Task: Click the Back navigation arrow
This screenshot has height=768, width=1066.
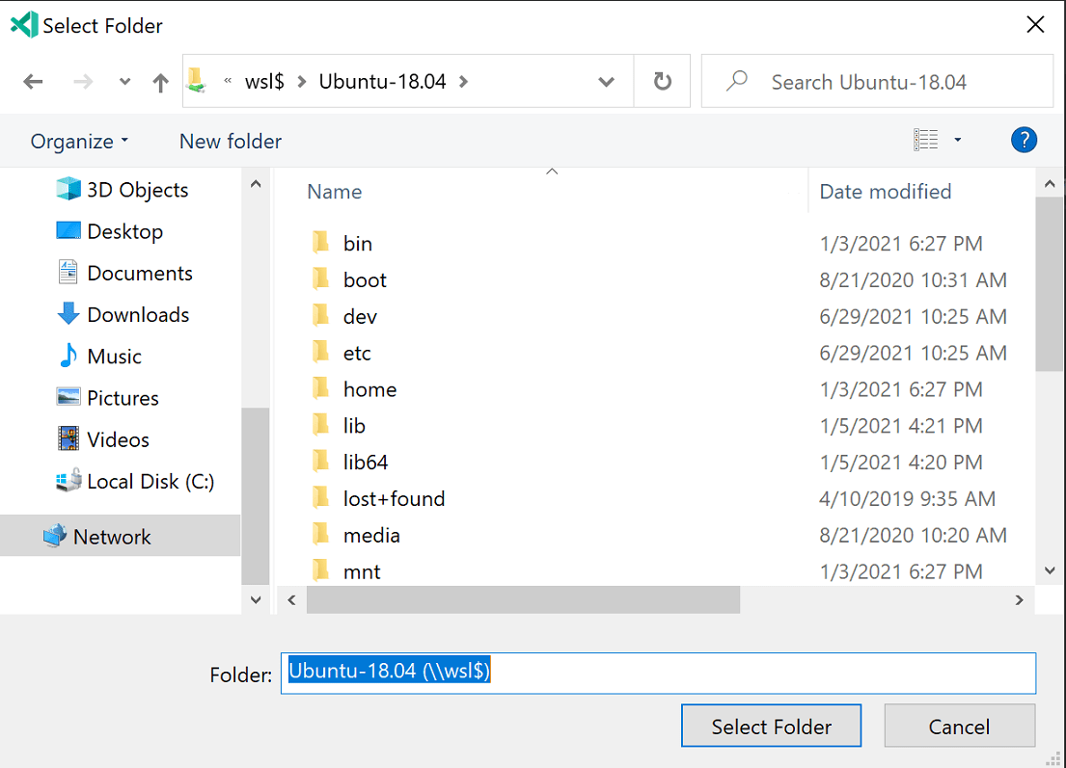Action: [x=34, y=82]
